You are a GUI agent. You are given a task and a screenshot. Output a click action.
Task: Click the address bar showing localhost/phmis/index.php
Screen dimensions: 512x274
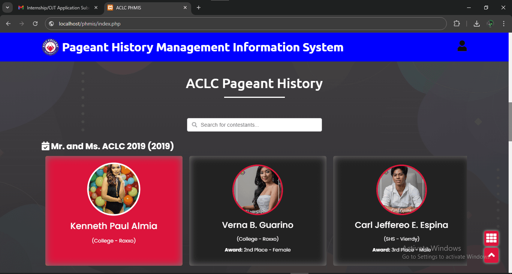(x=246, y=24)
